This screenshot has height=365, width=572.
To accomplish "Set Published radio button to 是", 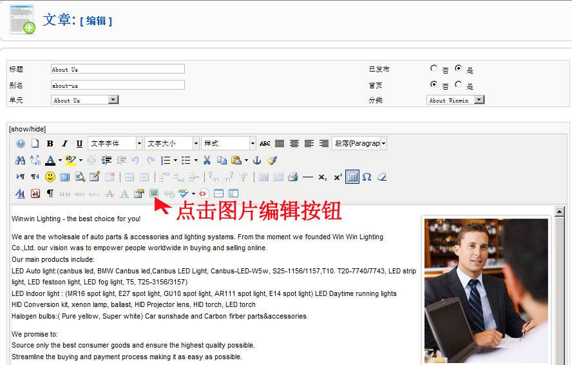I will point(458,68).
